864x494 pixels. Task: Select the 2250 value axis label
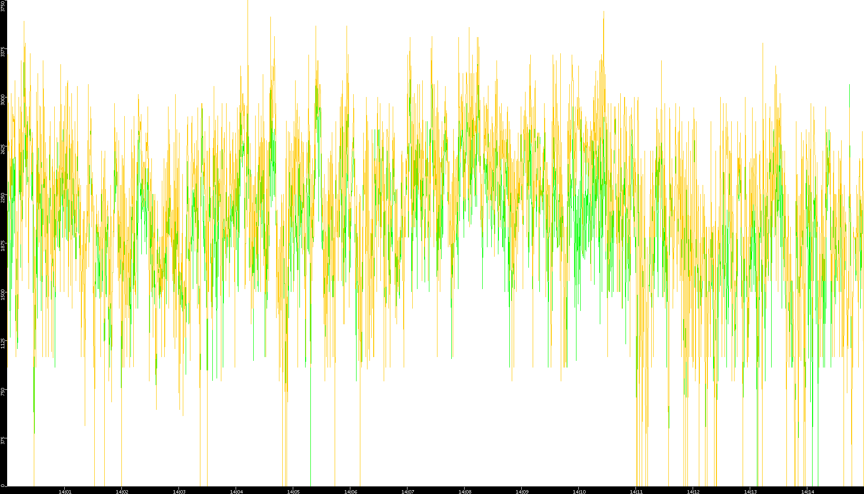(x=3, y=197)
